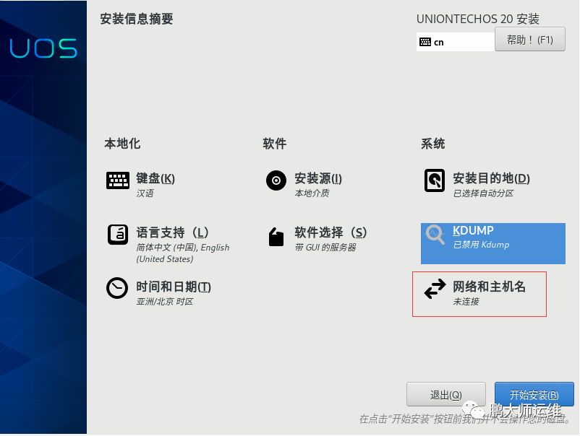Click the 亚洲/北京 时区 timezone text
This screenshot has height=436, width=580.
pyautogui.click(x=165, y=302)
